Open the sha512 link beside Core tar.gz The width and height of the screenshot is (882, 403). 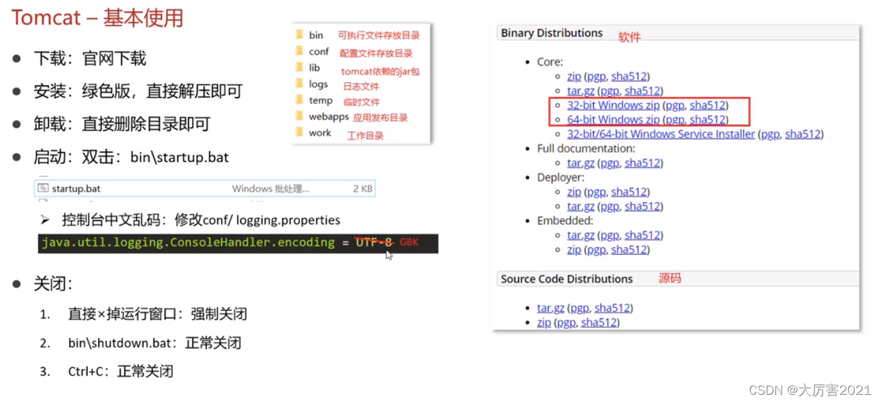point(642,91)
